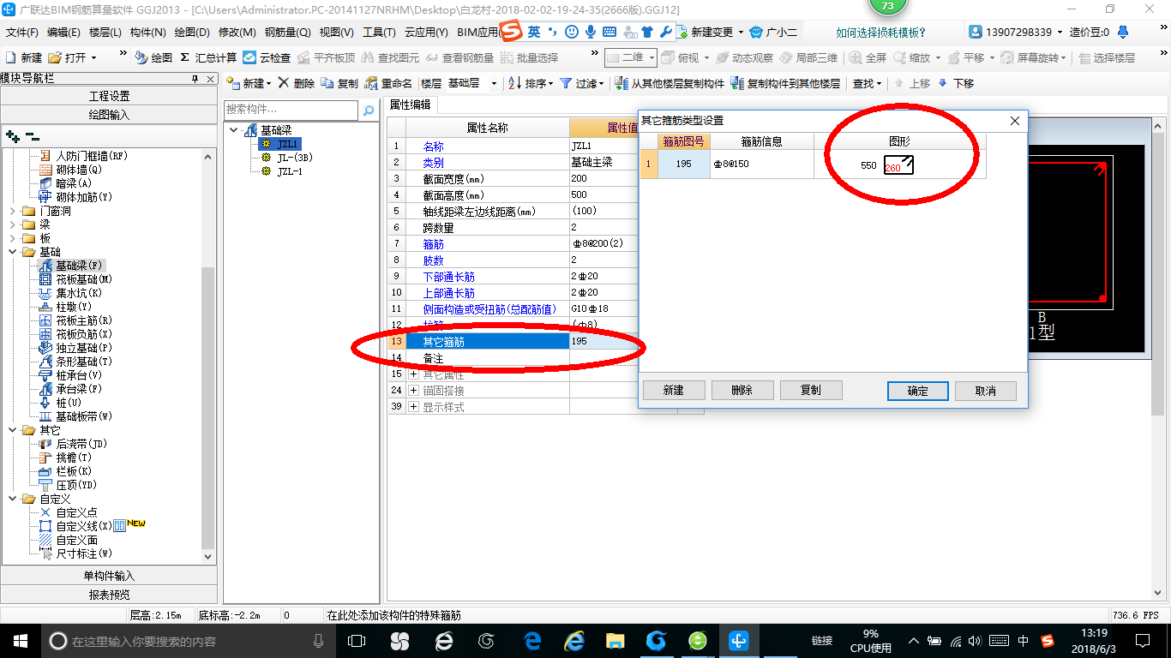Click 新建 button in stirrup dialog
Image resolution: width=1171 pixels, height=658 pixels.
pyautogui.click(x=674, y=391)
